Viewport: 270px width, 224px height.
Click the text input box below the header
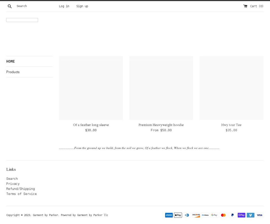[22, 20]
